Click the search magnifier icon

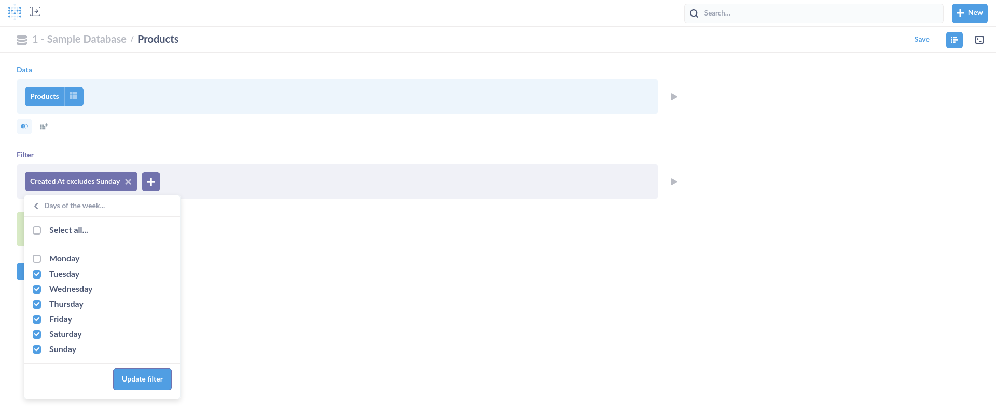(694, 13)
